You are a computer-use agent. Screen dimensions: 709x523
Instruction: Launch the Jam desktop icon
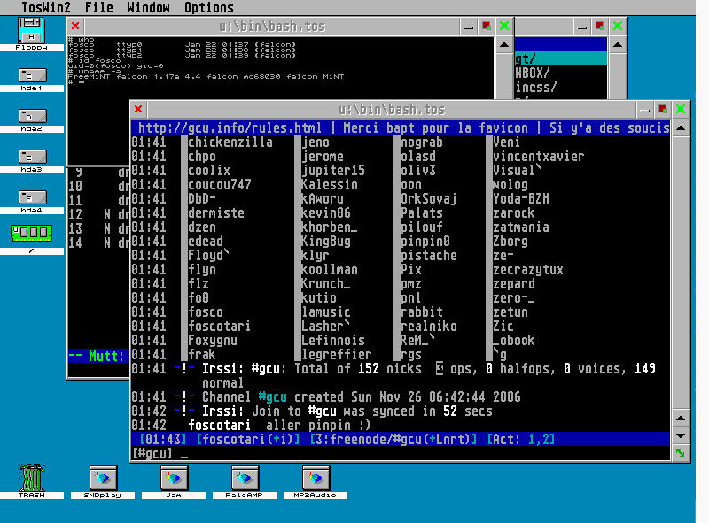coord(174,479)
